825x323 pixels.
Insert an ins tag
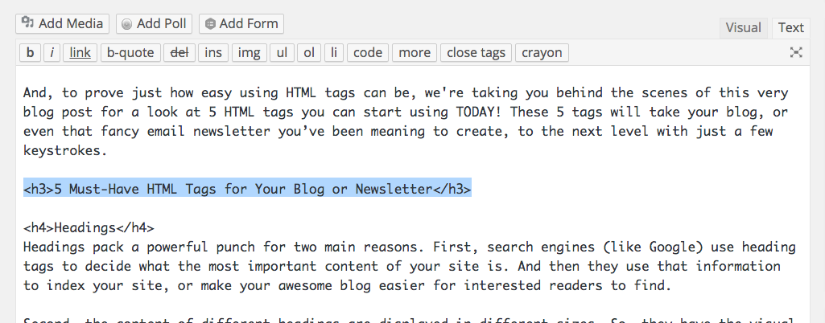(x=213, y=52)
